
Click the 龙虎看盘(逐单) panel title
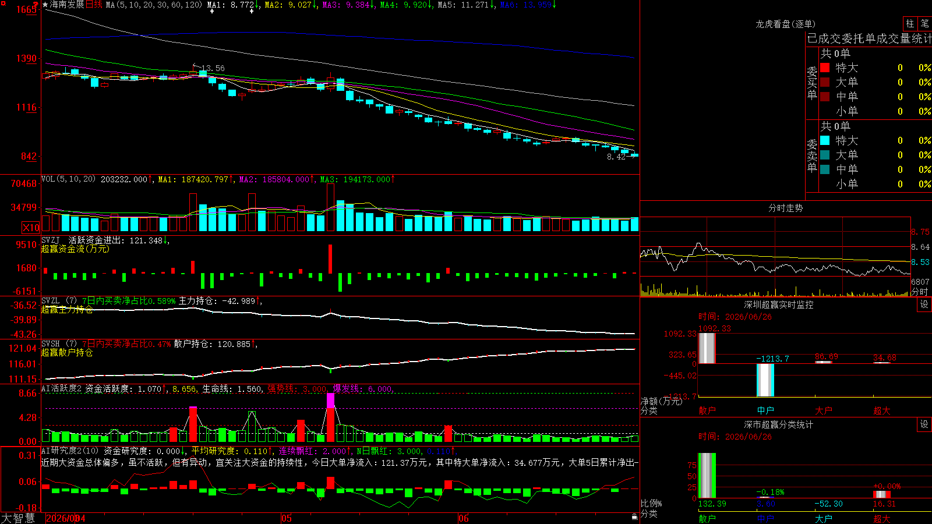[785, 24]
